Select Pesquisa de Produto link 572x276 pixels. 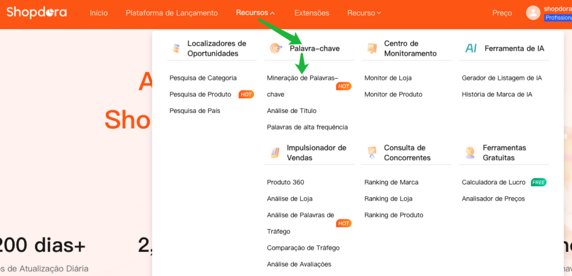[x=200, y=94]
